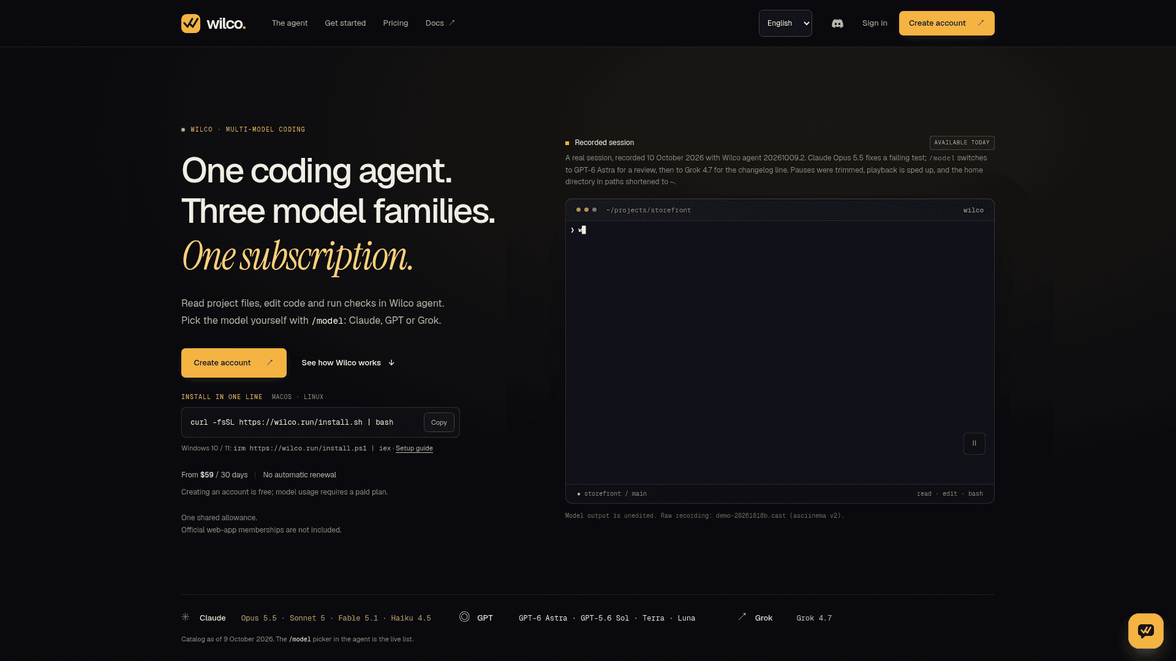Open the Setup guide link
This screenshot has height=661, width=1176.
point(414,449)
